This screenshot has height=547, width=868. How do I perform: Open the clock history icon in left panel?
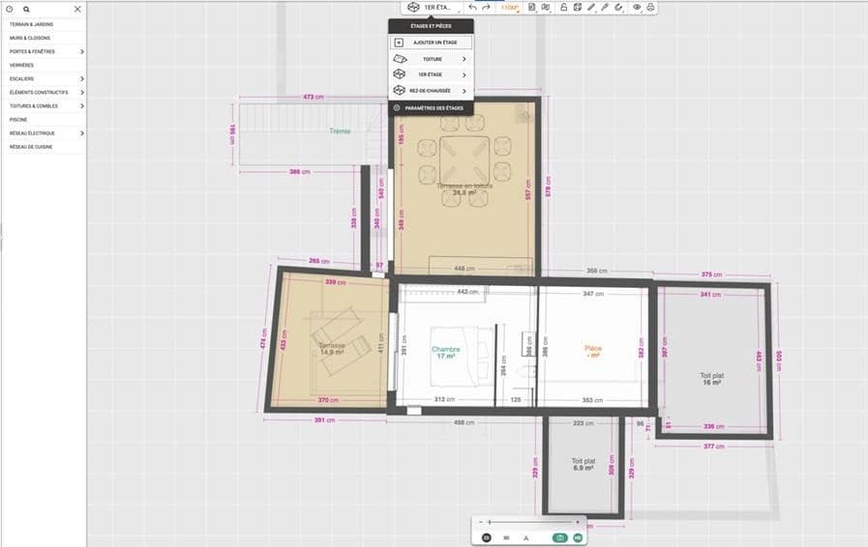click(10, 9)
